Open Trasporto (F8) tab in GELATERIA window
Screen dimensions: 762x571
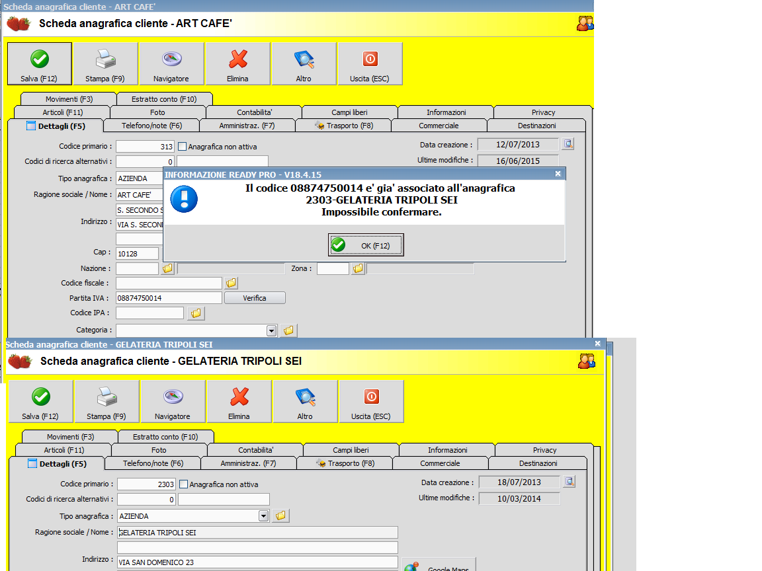345,463
